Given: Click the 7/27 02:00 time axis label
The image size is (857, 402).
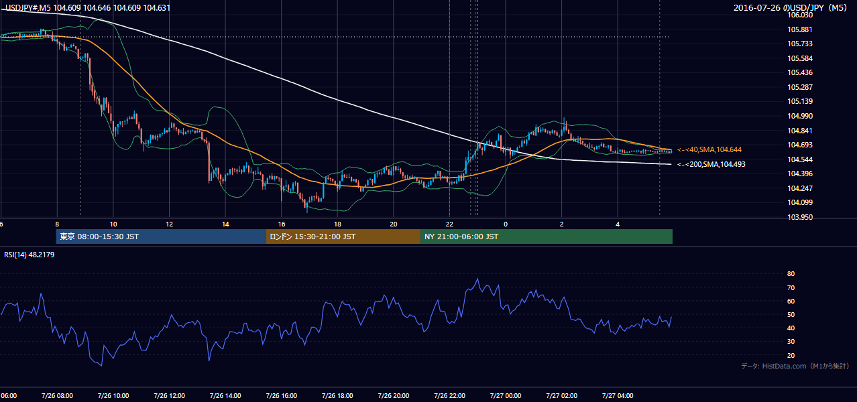Looking at the screenshot, I should coord(561,395).
